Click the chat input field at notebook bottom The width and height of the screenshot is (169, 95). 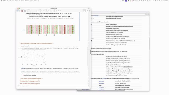(x=53, y=86)
